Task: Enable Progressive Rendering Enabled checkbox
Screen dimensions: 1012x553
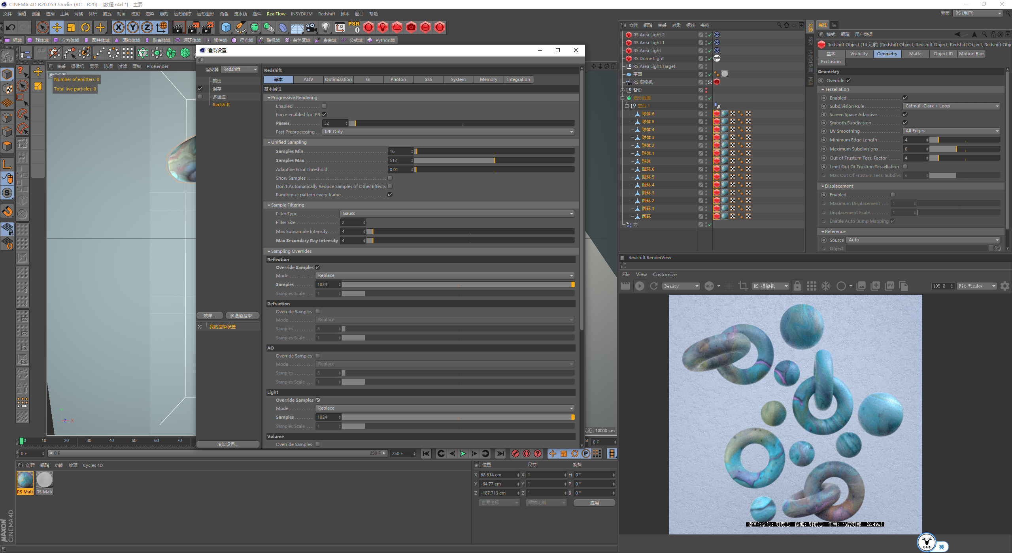Action: [324, 106]
